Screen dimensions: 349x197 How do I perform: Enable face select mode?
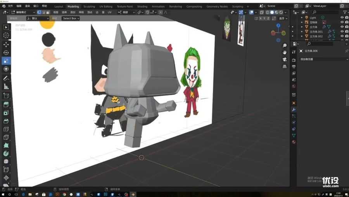48,12
